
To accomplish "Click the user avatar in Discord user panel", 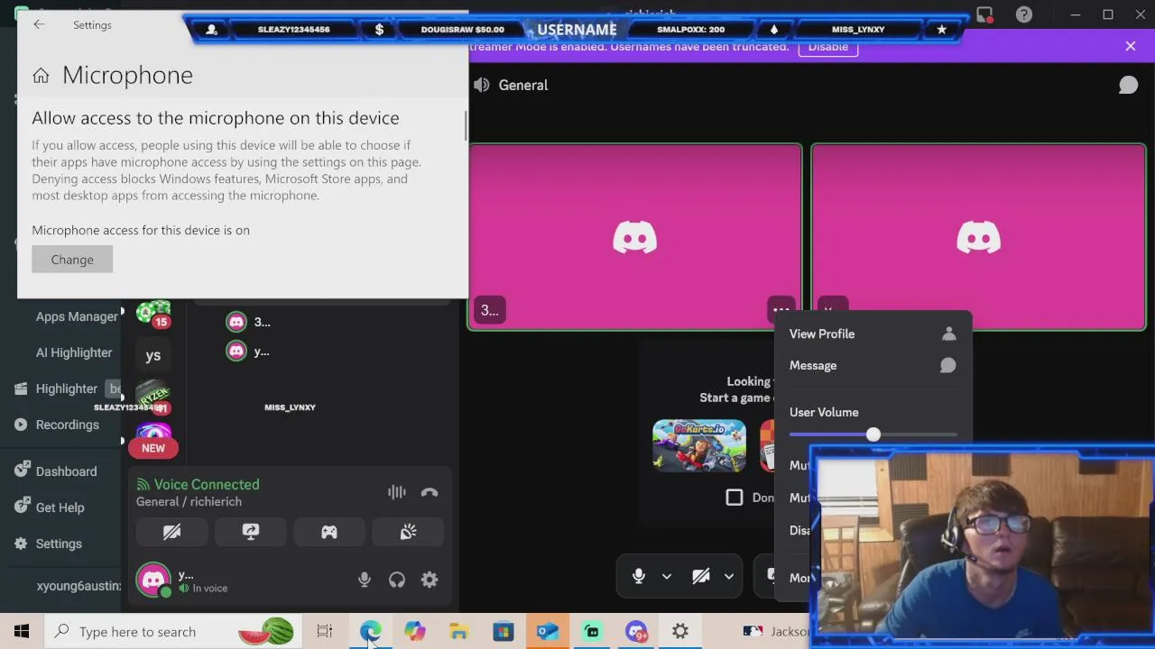I will coord(153,580).
